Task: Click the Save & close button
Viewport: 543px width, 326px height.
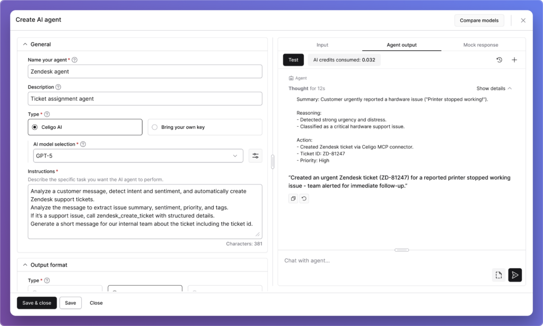Action: click(37, 303)
